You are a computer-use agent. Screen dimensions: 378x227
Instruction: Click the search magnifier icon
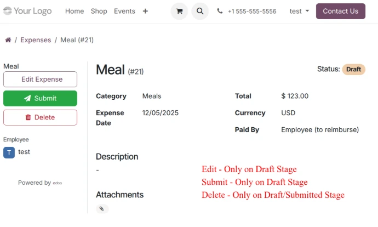coord(200,11)
